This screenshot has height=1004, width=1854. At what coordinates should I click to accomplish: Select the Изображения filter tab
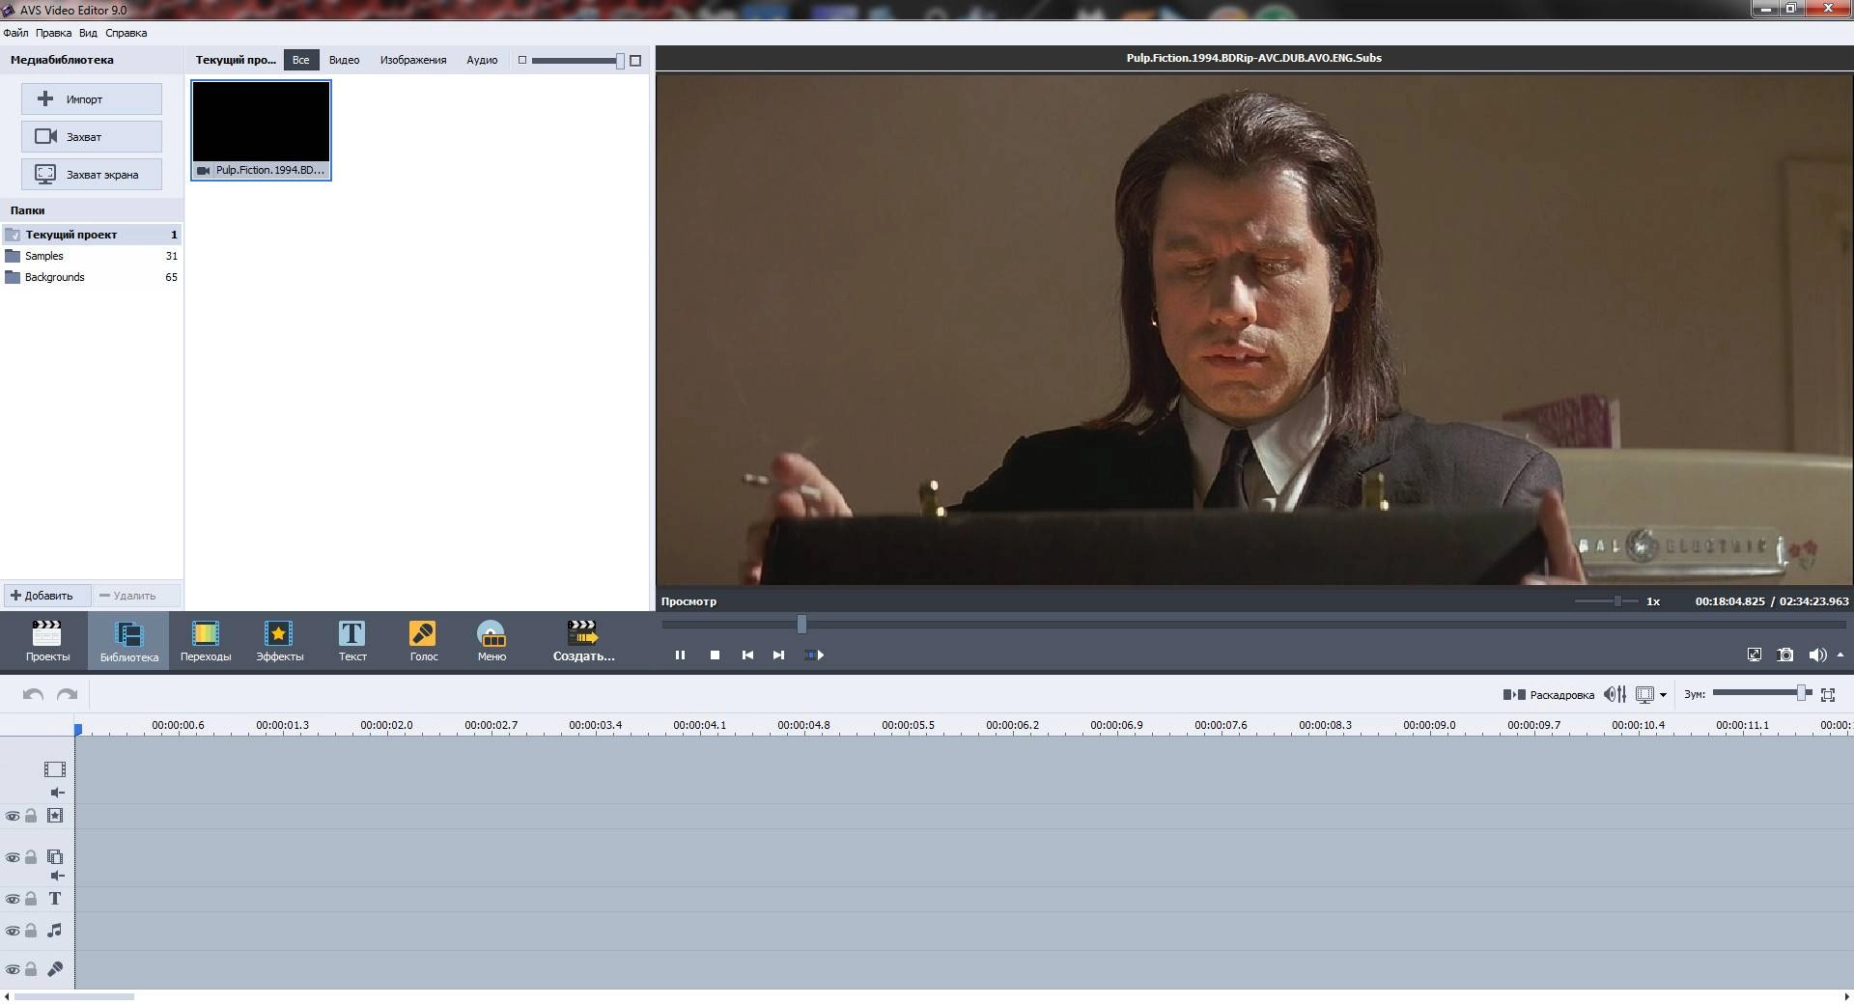click(413, 60)
